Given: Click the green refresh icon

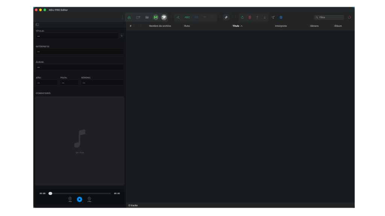Looking at the screenshot, I should click(x=243, y=17).
